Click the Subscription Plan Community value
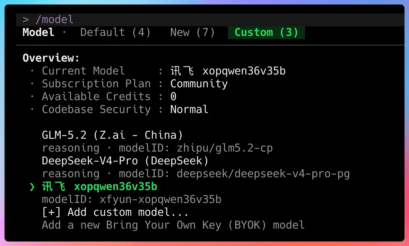 (x=199, y=84)
